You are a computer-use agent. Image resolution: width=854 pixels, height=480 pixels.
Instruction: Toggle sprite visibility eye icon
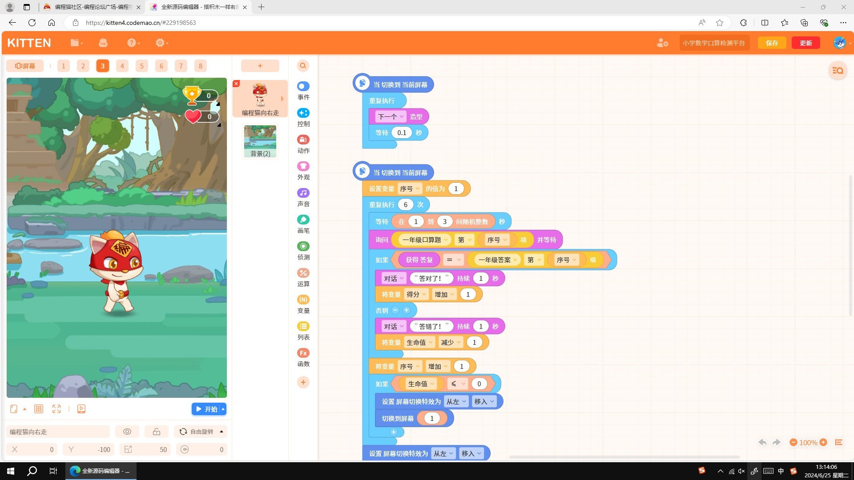[x=127, y=432]
